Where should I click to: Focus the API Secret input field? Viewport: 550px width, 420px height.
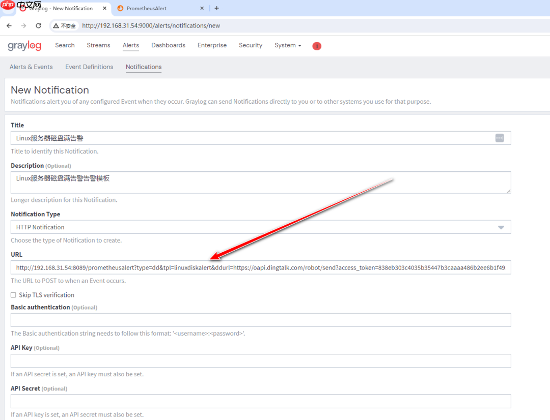(x=261, y=401)
